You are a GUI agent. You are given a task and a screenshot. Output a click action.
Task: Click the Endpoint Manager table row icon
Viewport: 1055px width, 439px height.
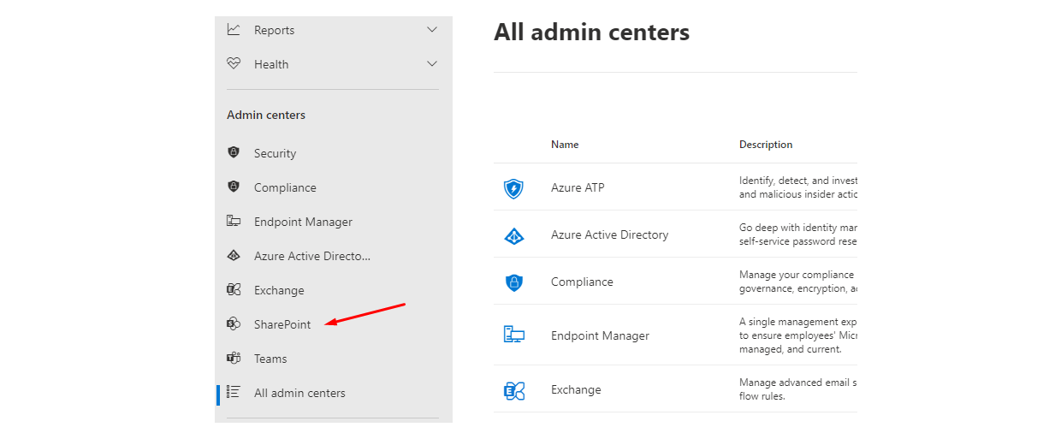tap(513, 335)
